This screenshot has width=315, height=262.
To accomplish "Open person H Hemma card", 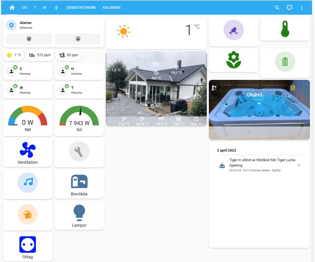I will [x=79, y=71].
